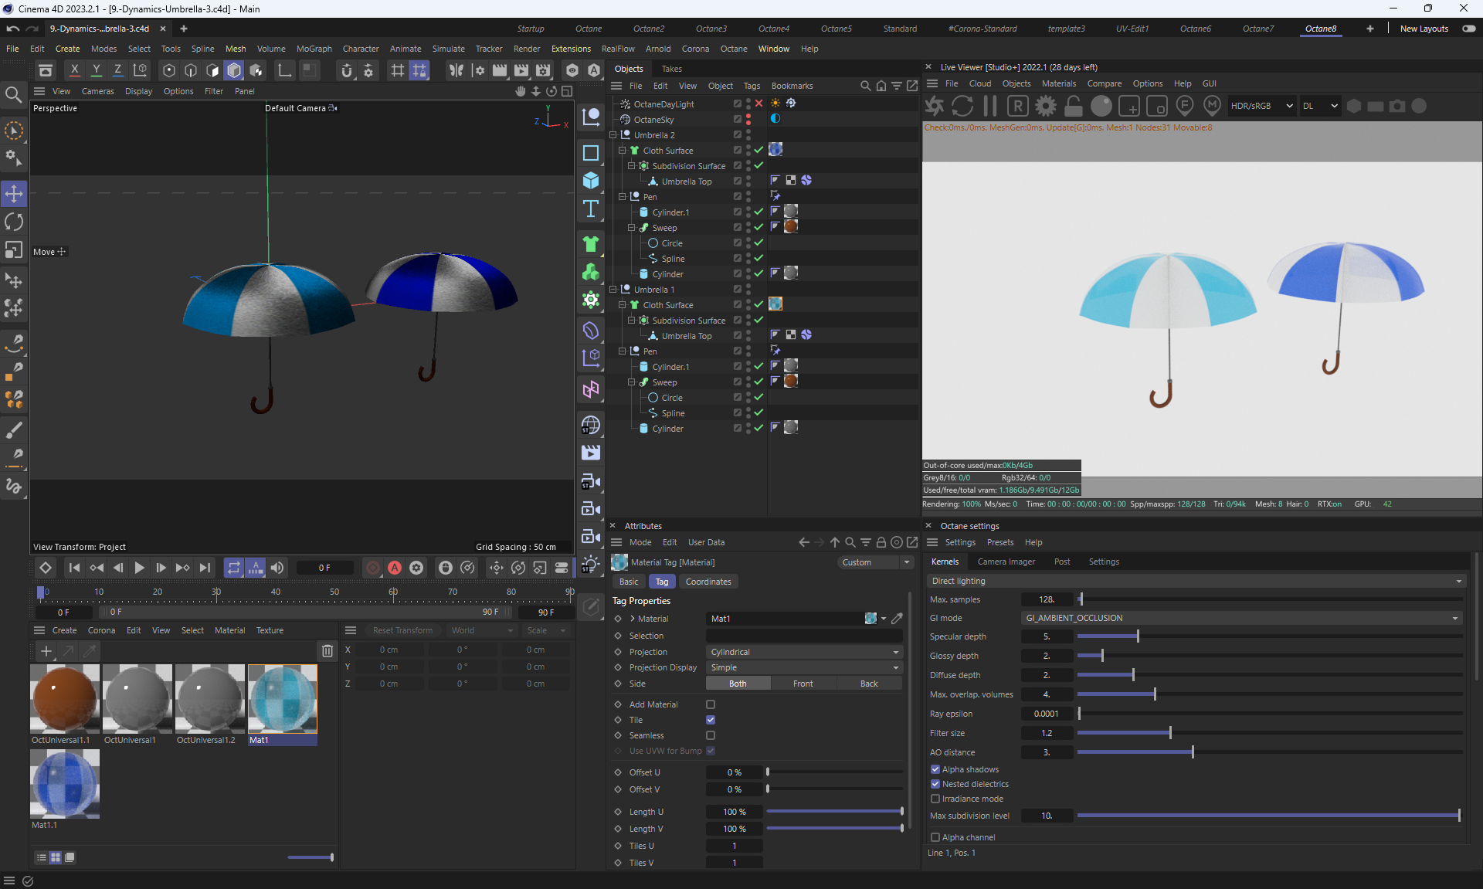Viewport: 1483px width, 889px height.
Task: Click the Autokeying red A button
Action: [x=395, y=568]
